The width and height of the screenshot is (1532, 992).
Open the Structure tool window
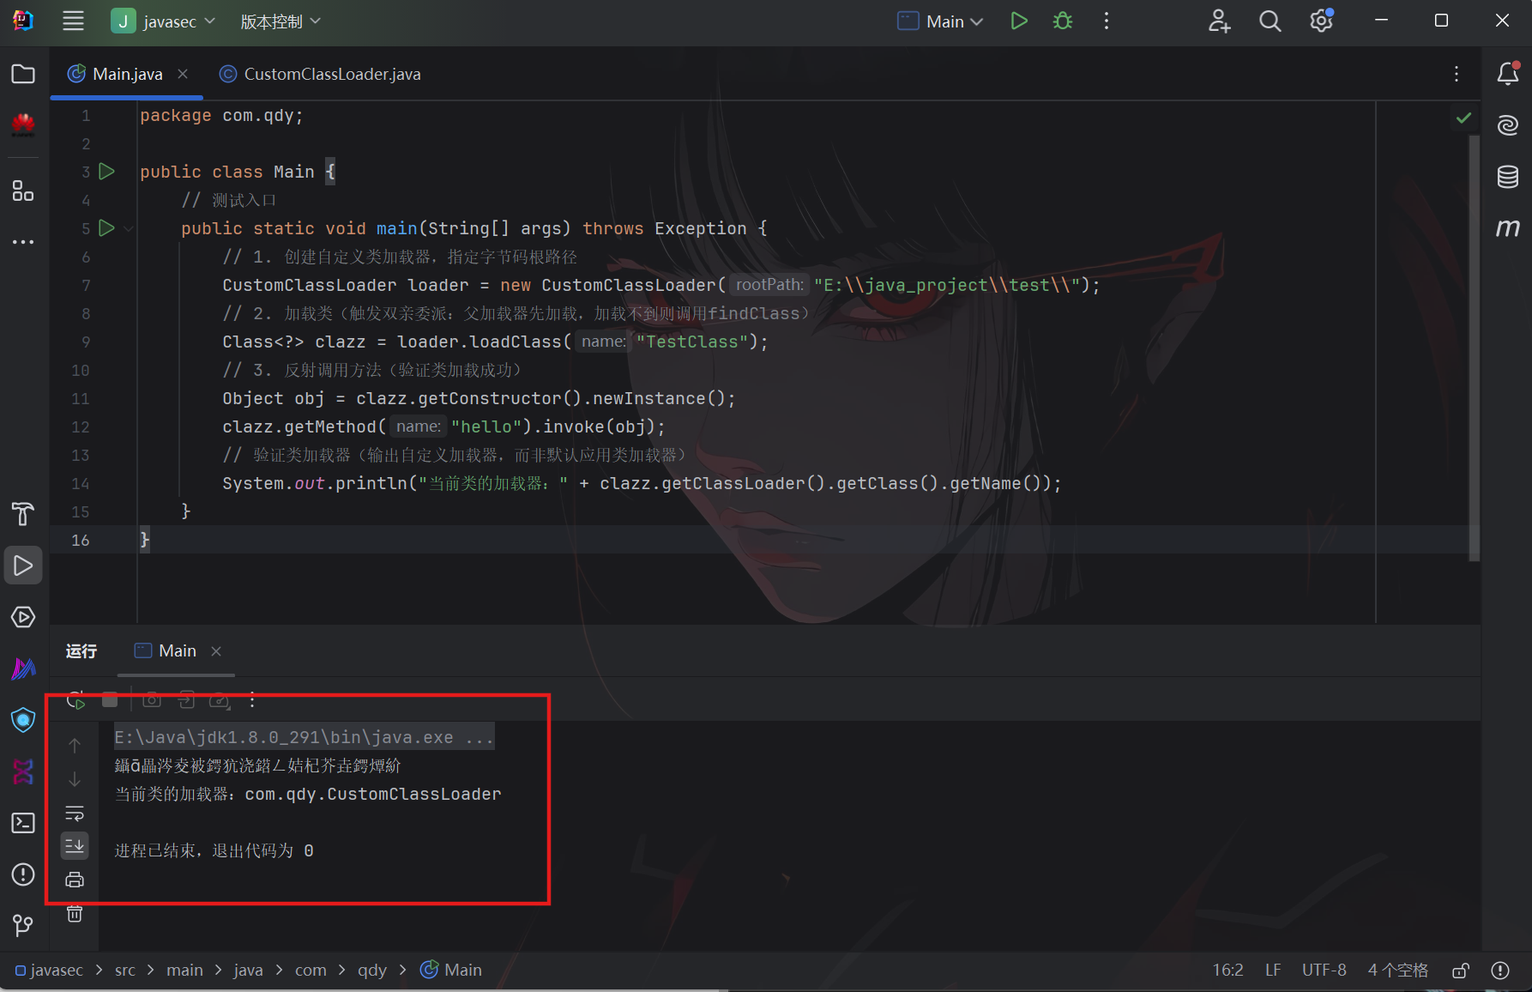point(23,191)
